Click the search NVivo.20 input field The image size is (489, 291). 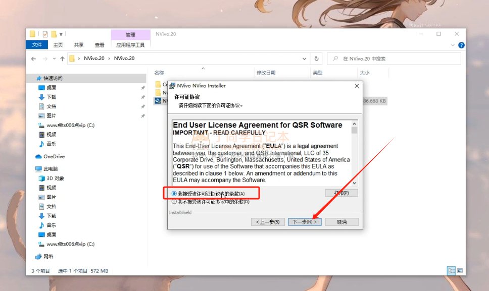tap(394, 59)
